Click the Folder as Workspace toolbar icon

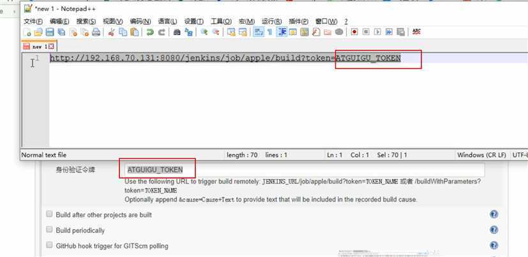(328, 33)
